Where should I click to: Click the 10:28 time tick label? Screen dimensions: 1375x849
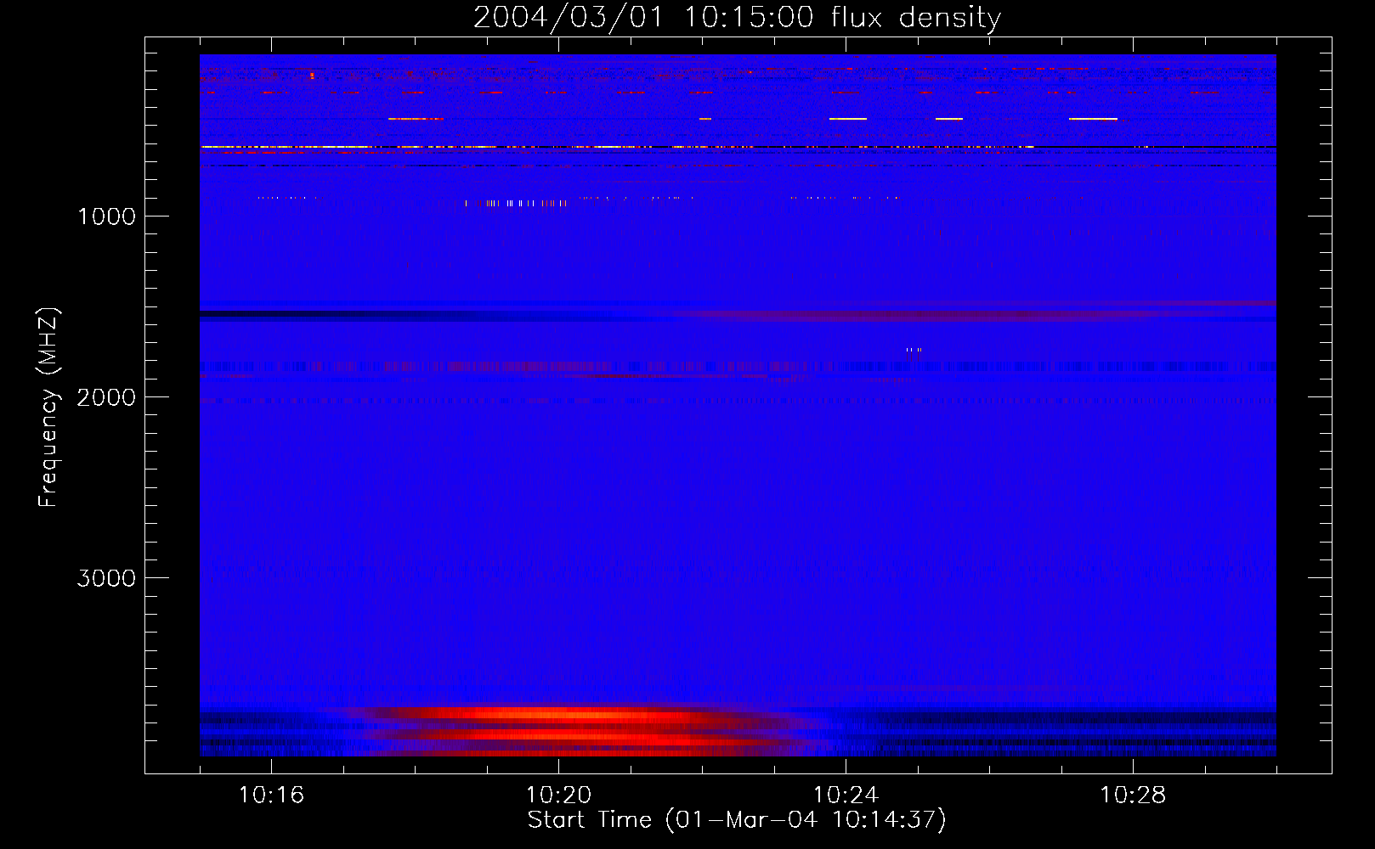click(x=1133, y=796)
